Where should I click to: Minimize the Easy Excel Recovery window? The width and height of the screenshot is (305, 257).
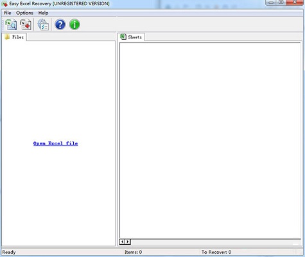coord(271,3)
